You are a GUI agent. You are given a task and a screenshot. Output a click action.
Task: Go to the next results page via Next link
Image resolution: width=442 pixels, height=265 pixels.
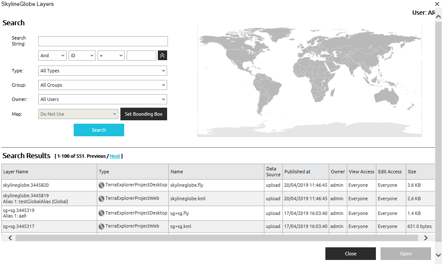click(115, 156)
